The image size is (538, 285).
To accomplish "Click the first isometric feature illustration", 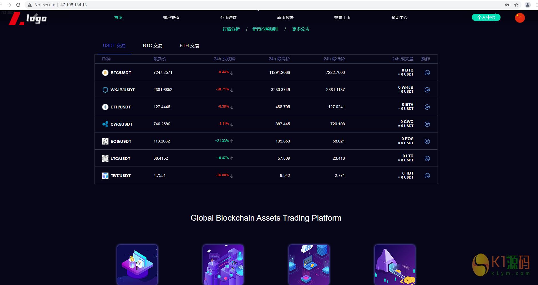I will click(x=137, y=265).
